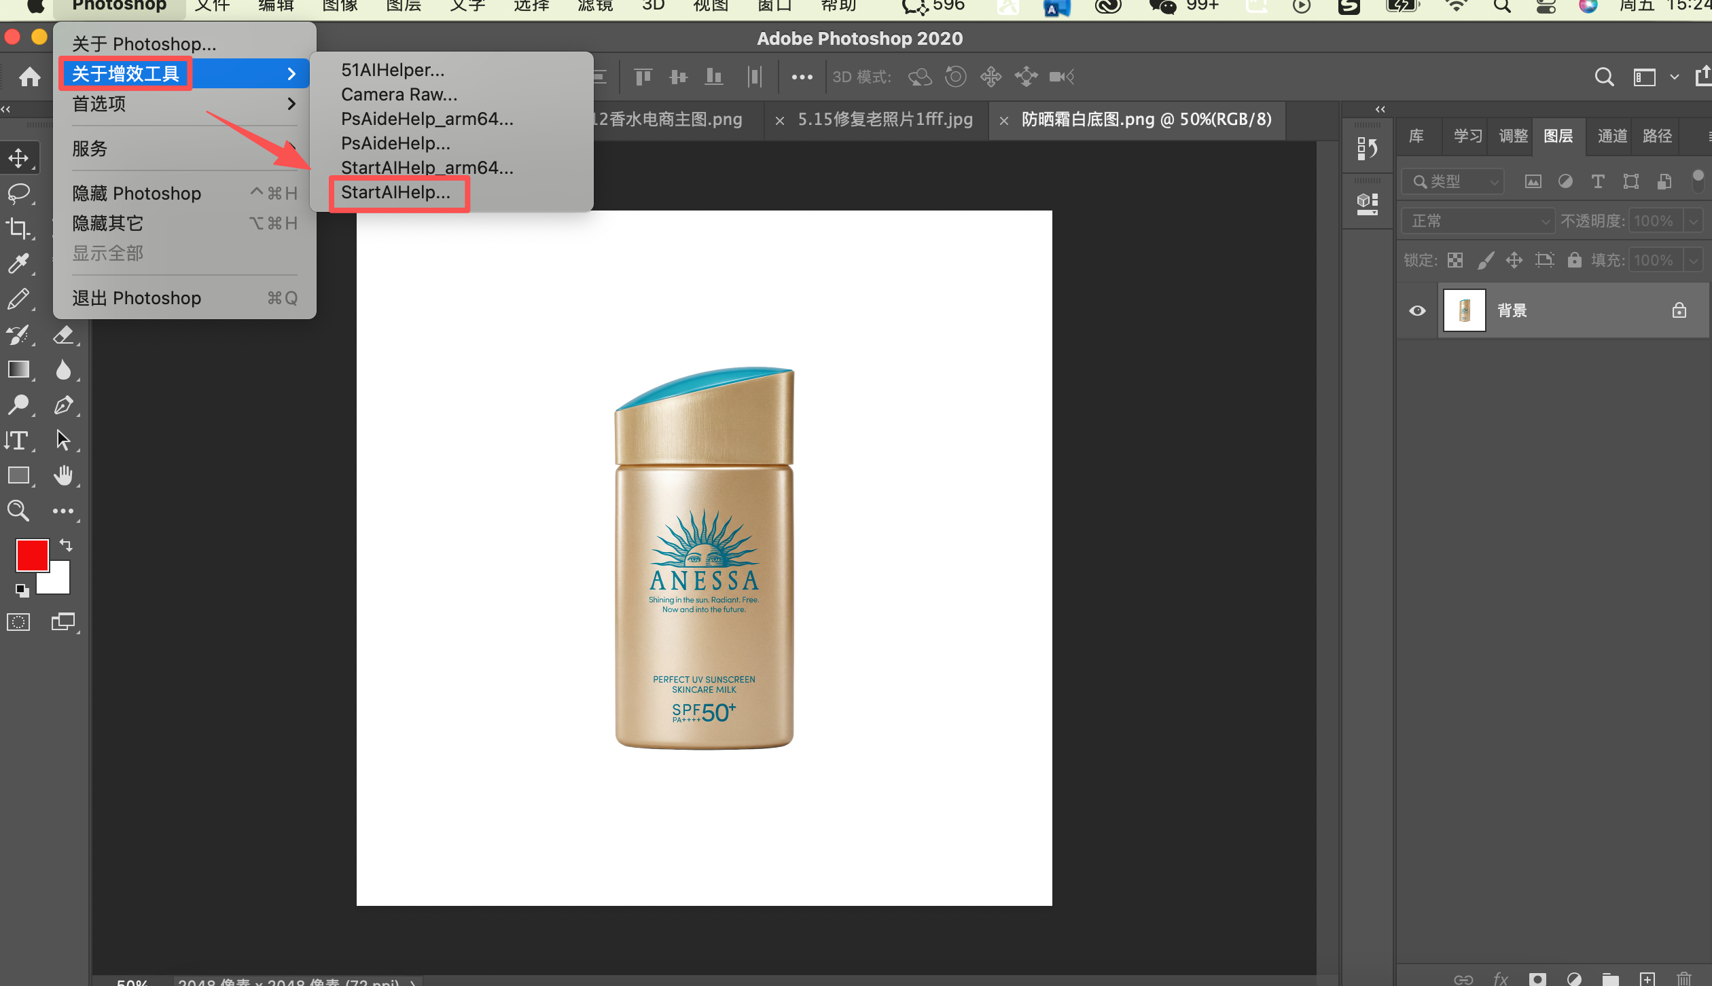Viewport: 1712px width, 986px height.
Task: Toggle Quick Mask mode
Action: (18, 621)
